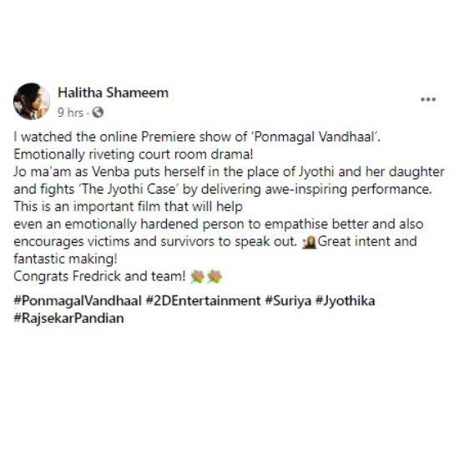Open the #PonmagalVandhaal hashtag
The height and width of the screenshot is (459, 459).
[x=78, y=301]
